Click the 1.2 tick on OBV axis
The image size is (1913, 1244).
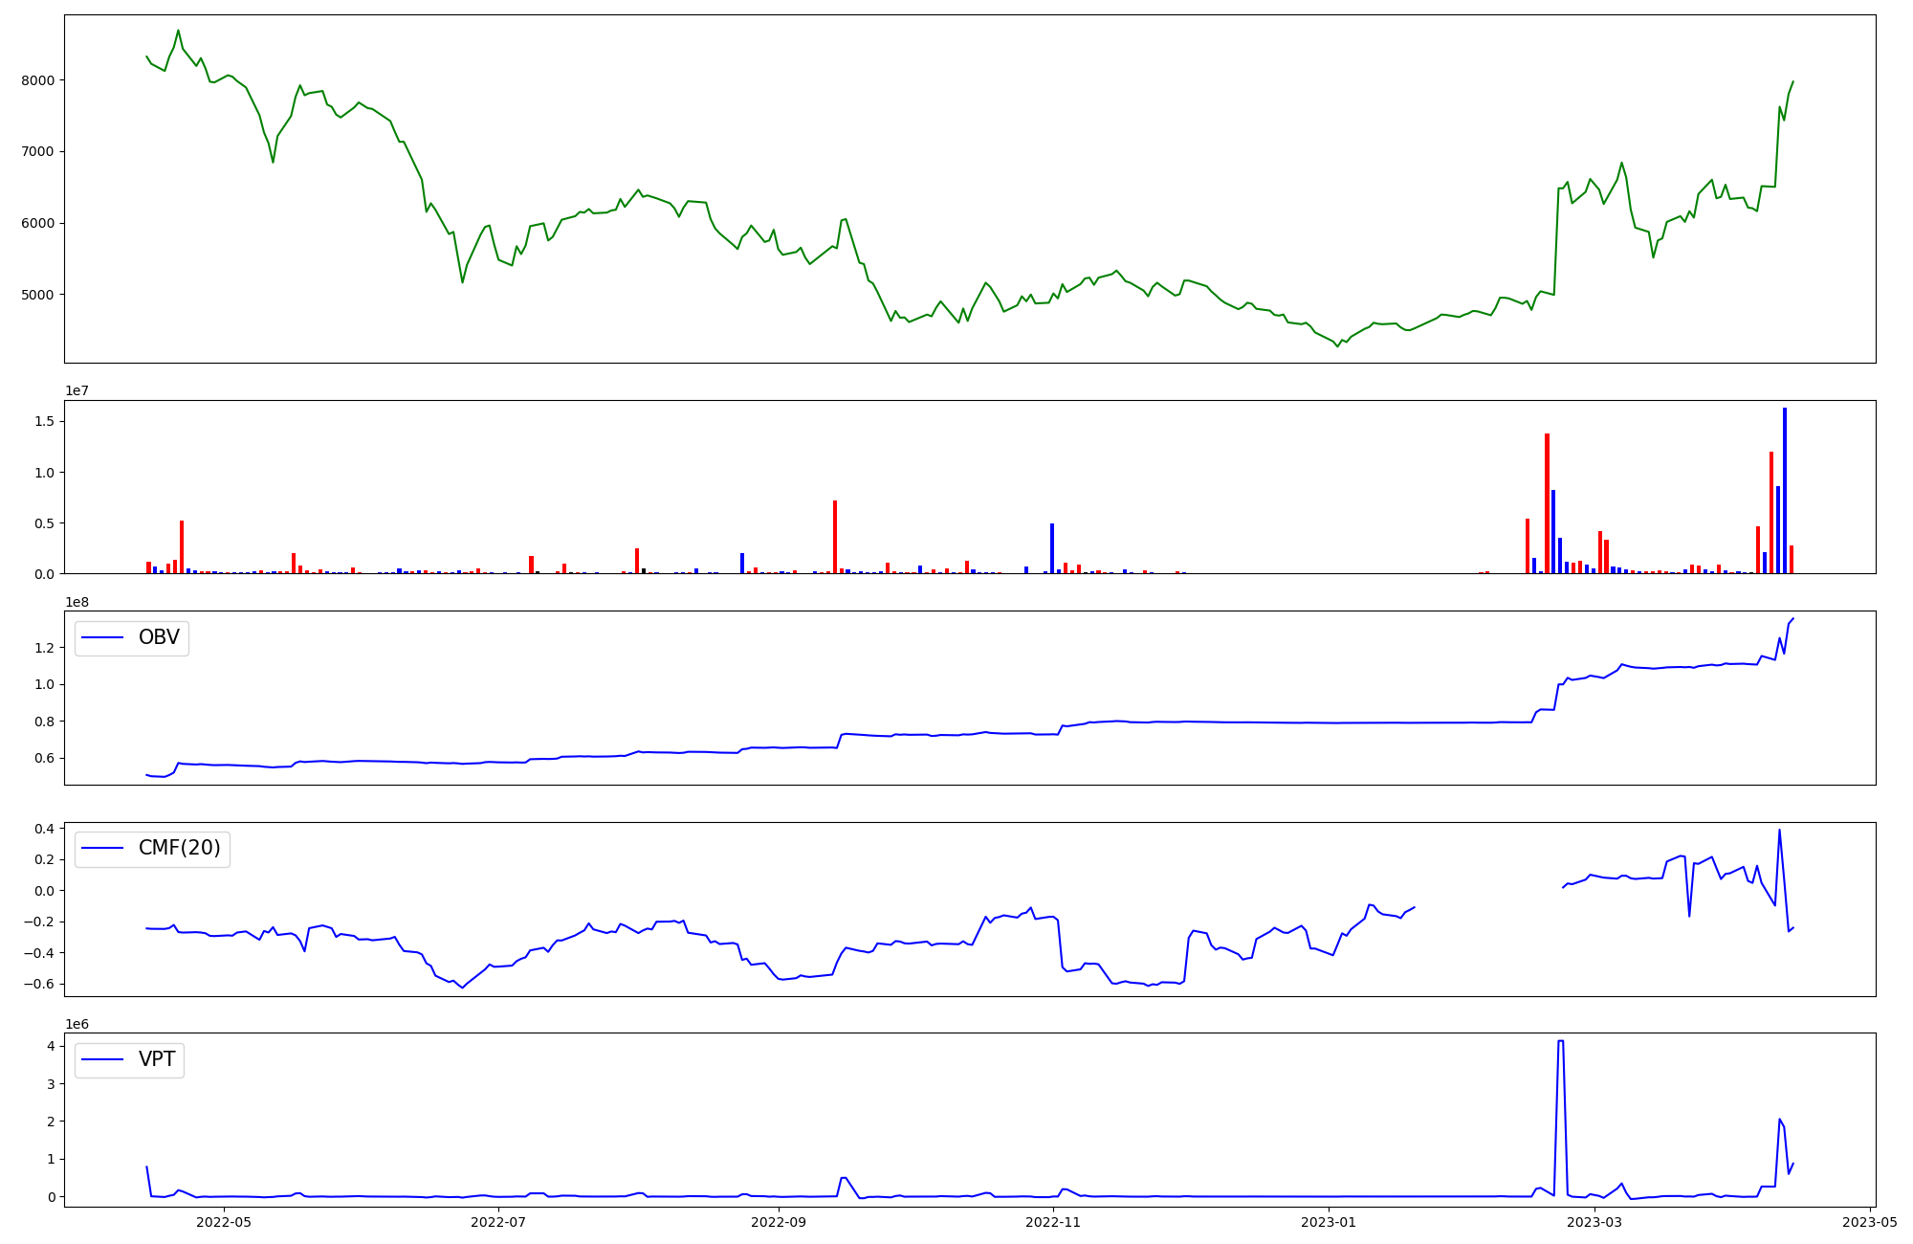[x=45, y=648]
